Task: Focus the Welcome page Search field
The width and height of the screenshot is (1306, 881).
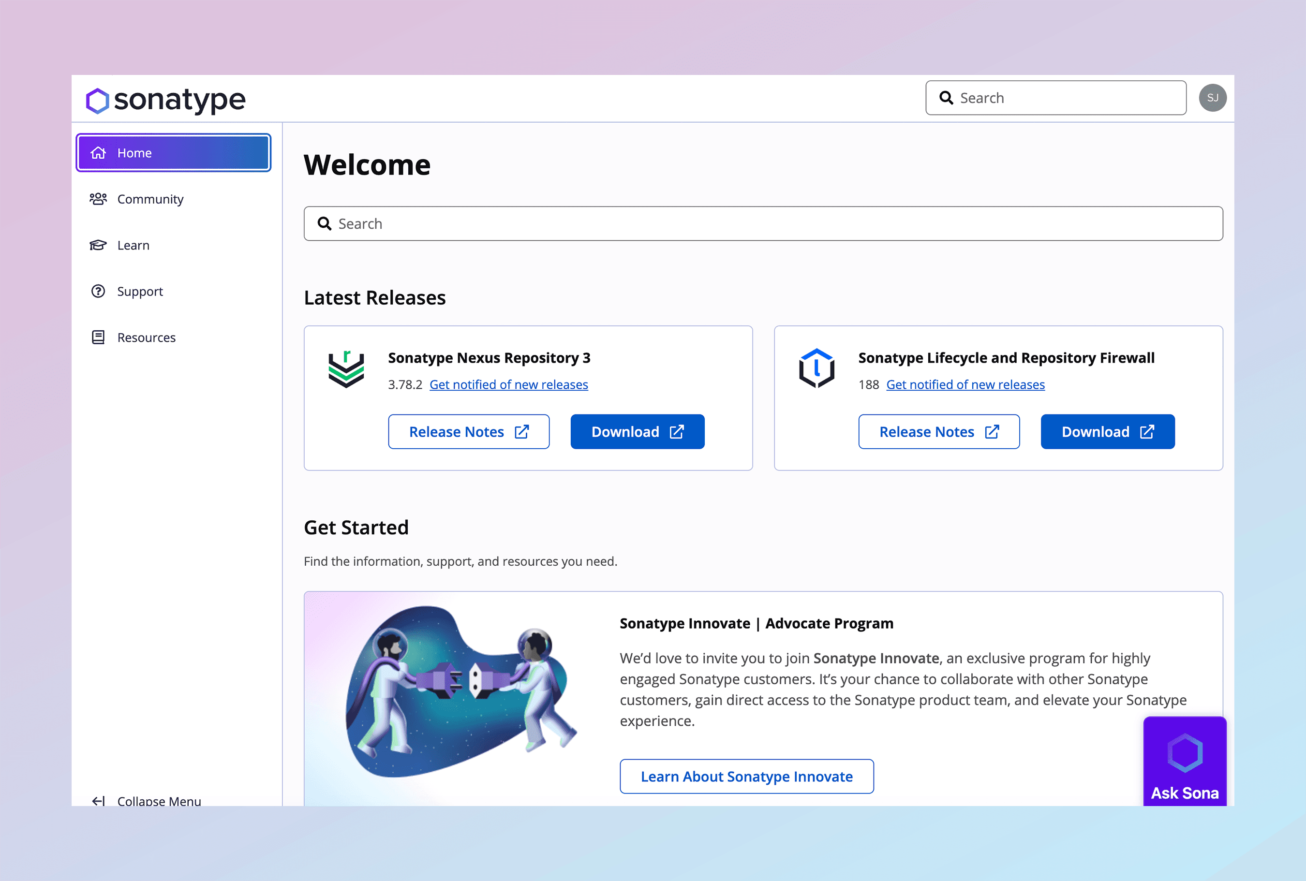Action: 763,223
